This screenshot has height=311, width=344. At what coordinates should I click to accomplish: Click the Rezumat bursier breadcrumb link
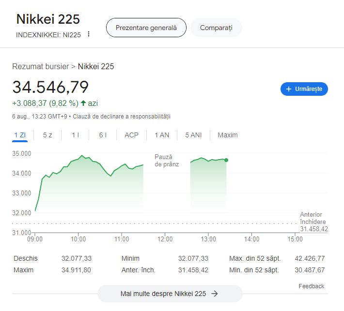tap(41, 66)
